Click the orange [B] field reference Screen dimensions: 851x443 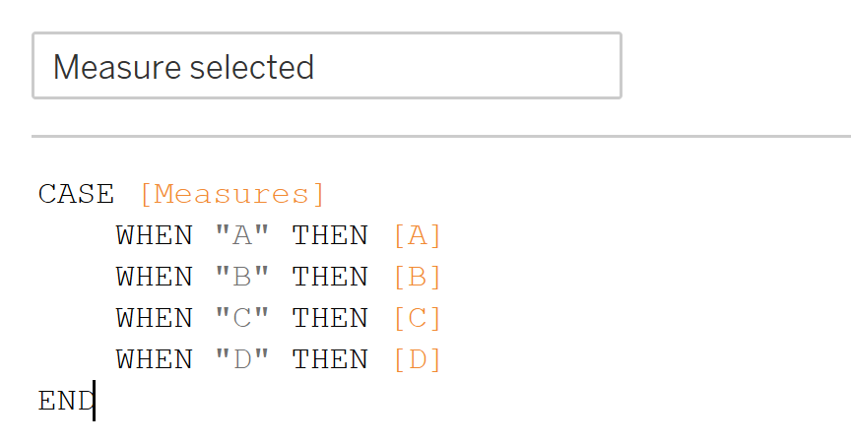click(x=418, y=277)
